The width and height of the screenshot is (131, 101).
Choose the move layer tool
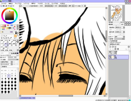2,38
